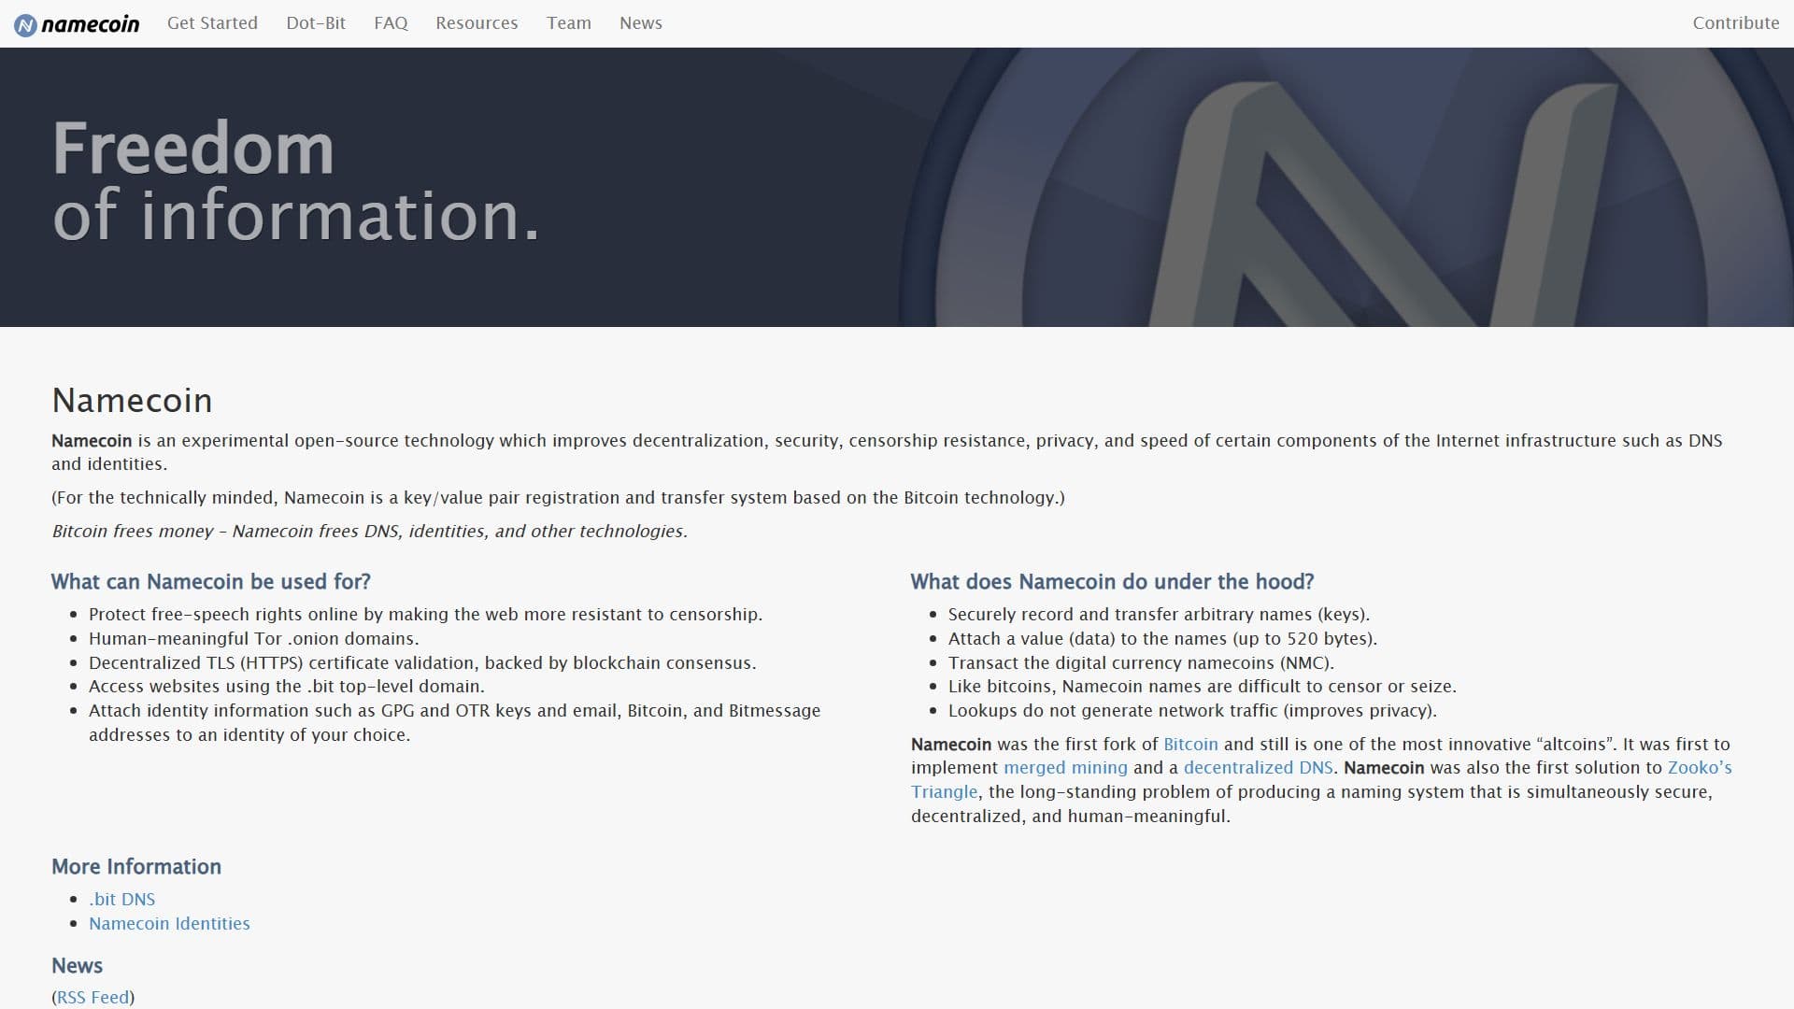Click 'Attach identity information such as GPG' bullet
The image size is (1794, 1009).
click(x=454, y=723)
